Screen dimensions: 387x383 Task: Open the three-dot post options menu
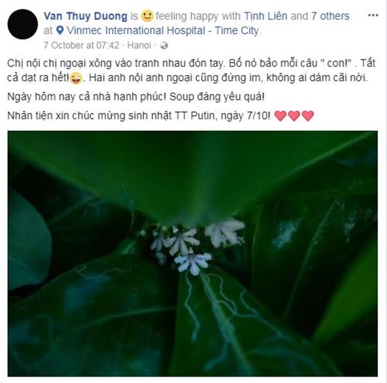(373, 15)
